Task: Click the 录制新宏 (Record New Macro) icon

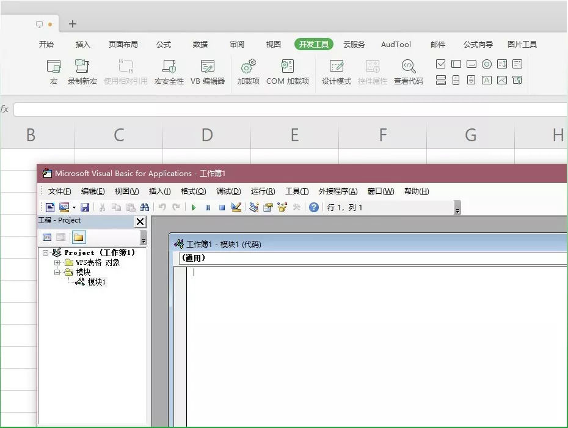Action: click(x=82, y=67)
